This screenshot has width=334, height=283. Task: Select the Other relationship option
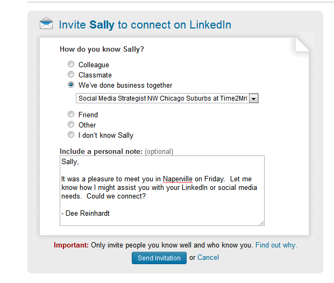(71, 124)
